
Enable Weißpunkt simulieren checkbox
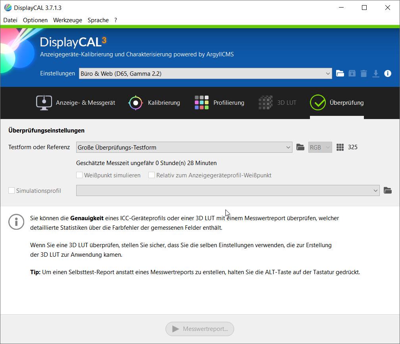(79, 175)
